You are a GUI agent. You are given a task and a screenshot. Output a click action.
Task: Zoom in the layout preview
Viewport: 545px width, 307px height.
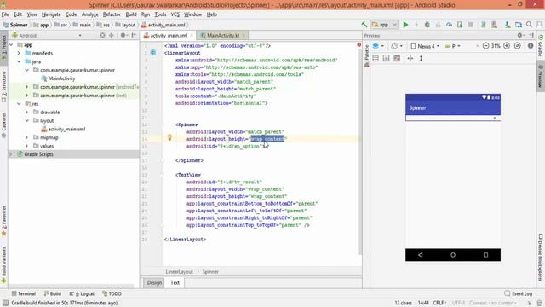click(x=507, y=46)
